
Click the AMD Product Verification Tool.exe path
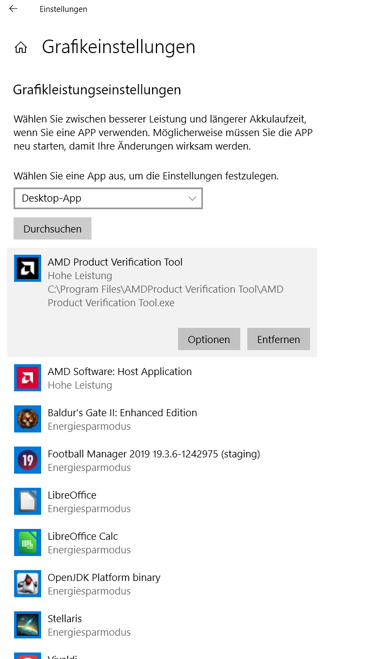166,296
